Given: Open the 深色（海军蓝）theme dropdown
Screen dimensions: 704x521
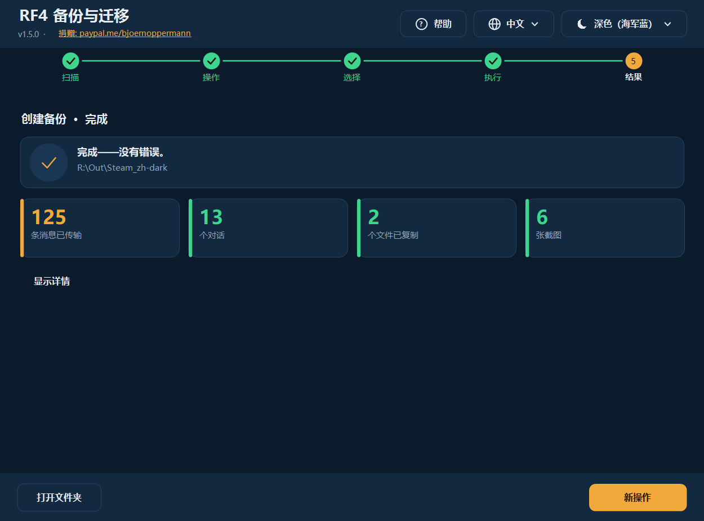Looking at the screenshot, I should 624,24.
